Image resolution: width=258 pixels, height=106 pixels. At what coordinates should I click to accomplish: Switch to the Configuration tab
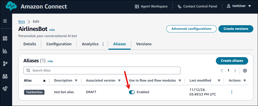click(59, 44)
